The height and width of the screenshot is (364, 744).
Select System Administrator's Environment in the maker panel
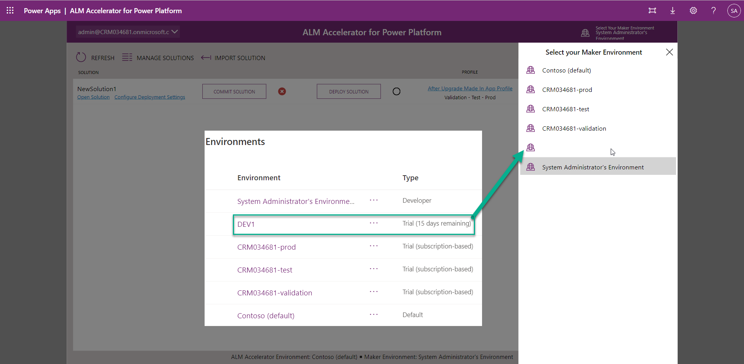(592, 167)
